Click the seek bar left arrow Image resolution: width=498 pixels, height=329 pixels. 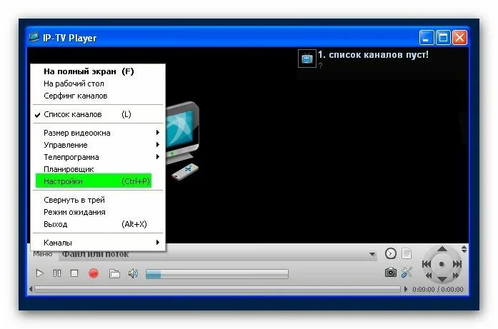tap(31, 289)
